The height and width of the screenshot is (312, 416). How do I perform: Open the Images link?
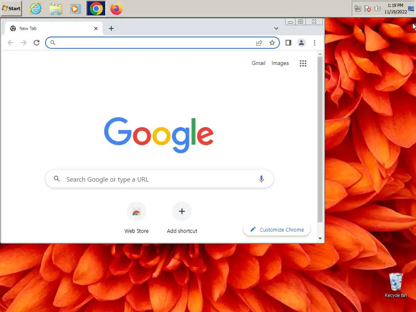(280, 63)
